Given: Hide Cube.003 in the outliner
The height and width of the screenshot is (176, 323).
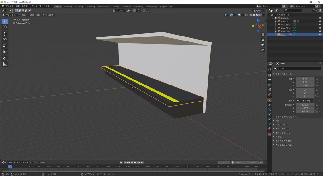Looking at the screenshot, I should [320, 28].
